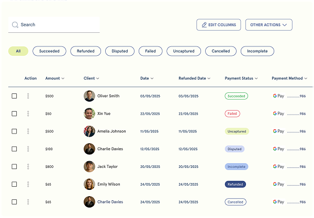Viewport: 314px width, 218px height.
Task: Click Jack Taylor's profile avatar
Action: [89, 167]
